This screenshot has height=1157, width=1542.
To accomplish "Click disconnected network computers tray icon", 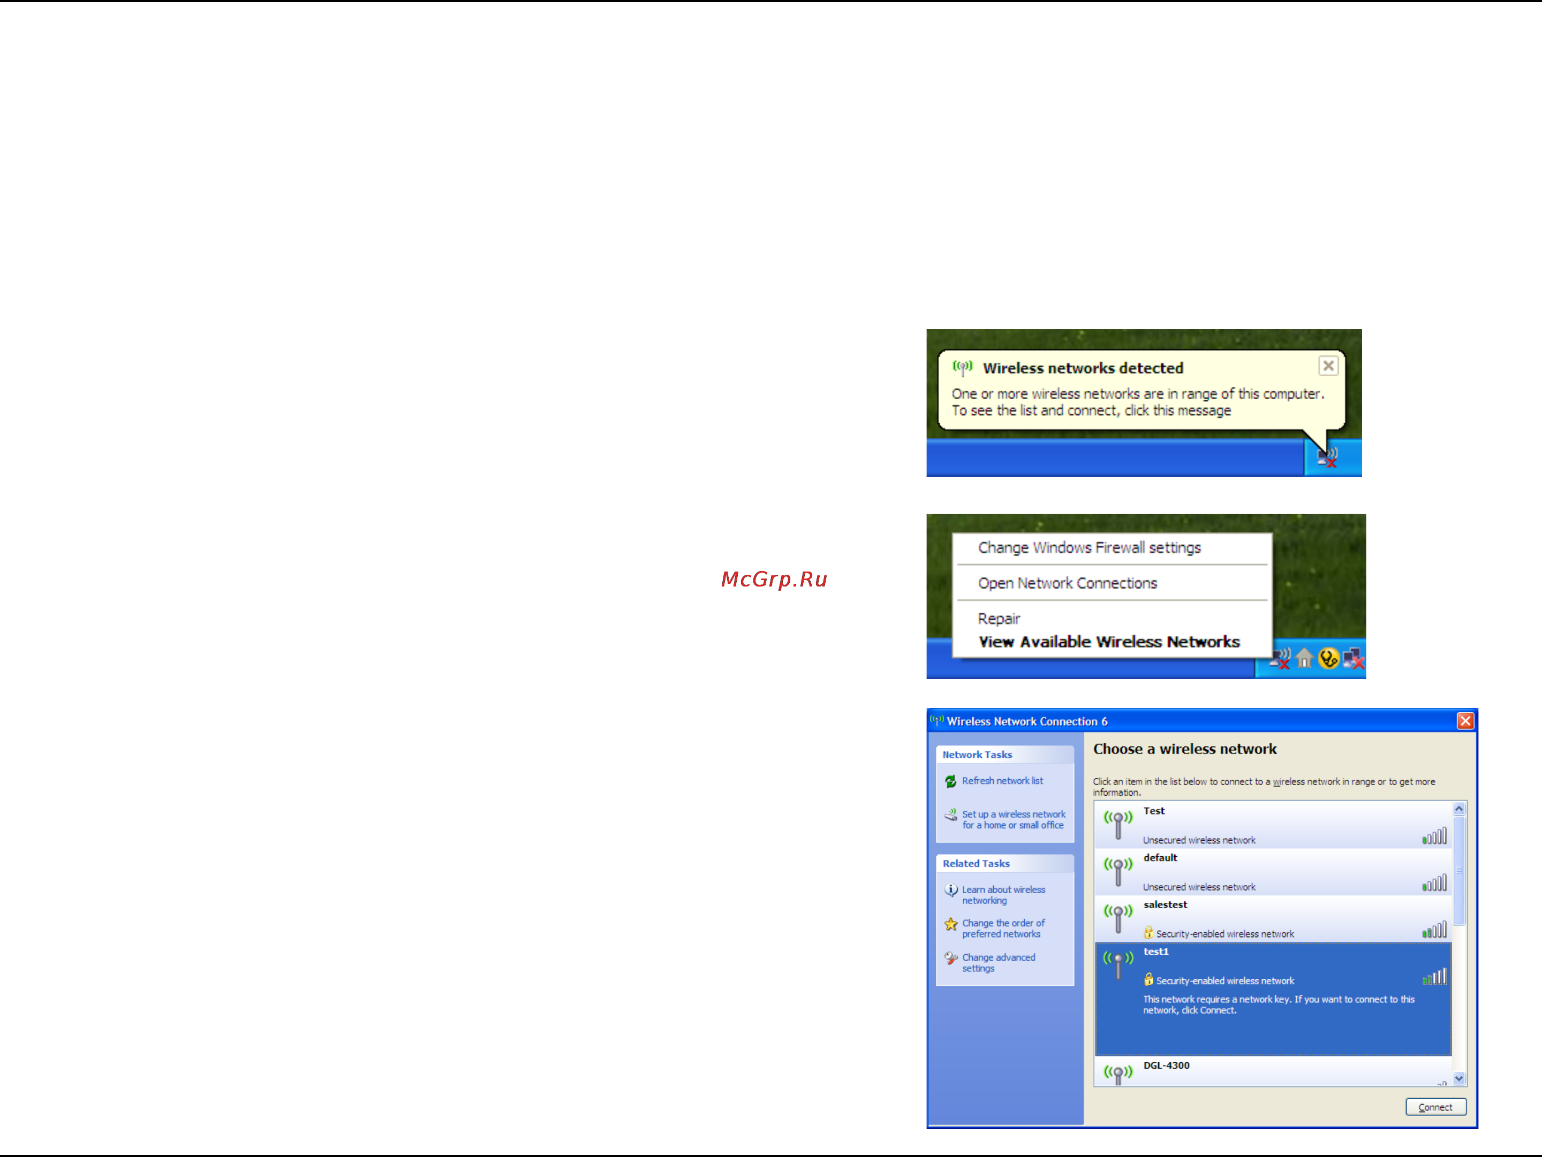I will pyautogui.click(x=1353, y=658).
